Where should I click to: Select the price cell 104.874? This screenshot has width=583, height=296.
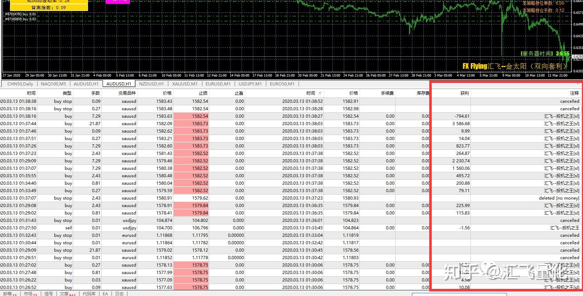pos(164,220)
